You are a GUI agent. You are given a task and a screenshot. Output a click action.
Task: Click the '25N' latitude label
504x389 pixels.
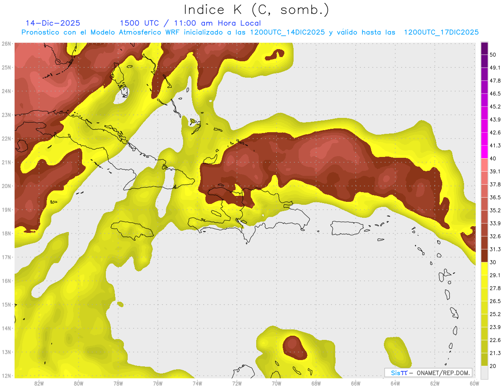pos(6,67)
